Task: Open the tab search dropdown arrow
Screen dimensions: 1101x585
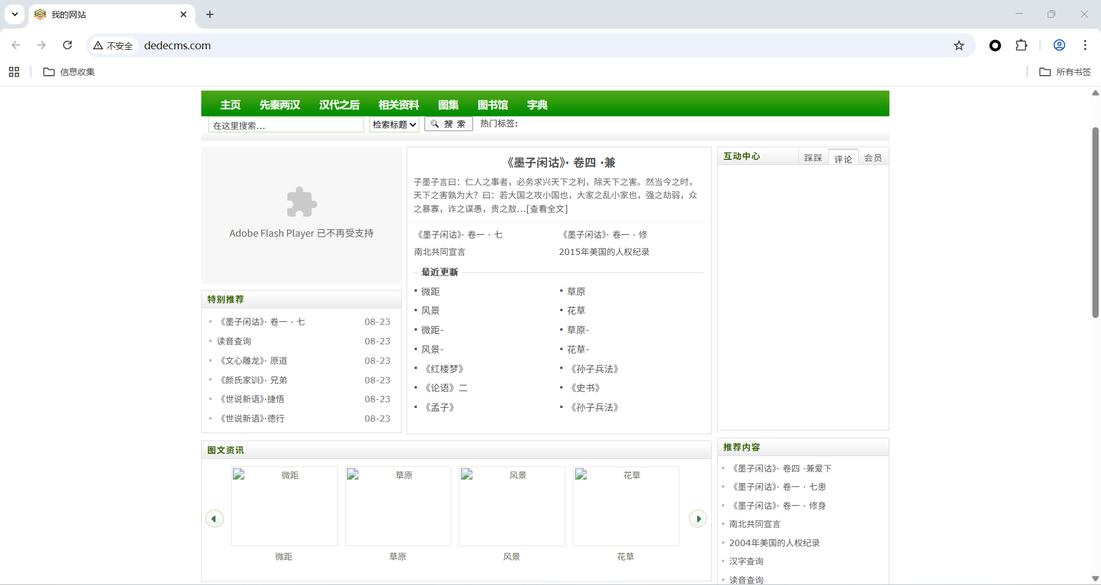Action: pos(15,14)
